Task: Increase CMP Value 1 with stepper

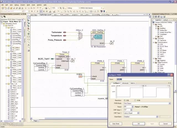Action: point(131,109)
